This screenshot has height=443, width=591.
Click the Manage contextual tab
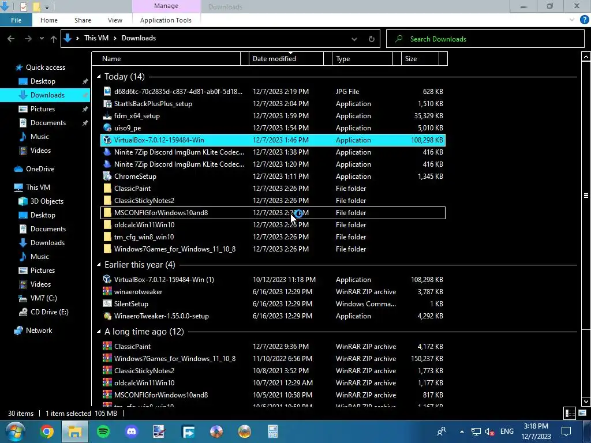click(166, 6)
